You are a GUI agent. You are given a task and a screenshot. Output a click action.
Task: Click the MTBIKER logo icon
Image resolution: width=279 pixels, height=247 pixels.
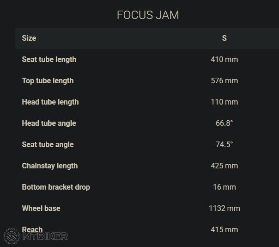[x=11, y=236]
